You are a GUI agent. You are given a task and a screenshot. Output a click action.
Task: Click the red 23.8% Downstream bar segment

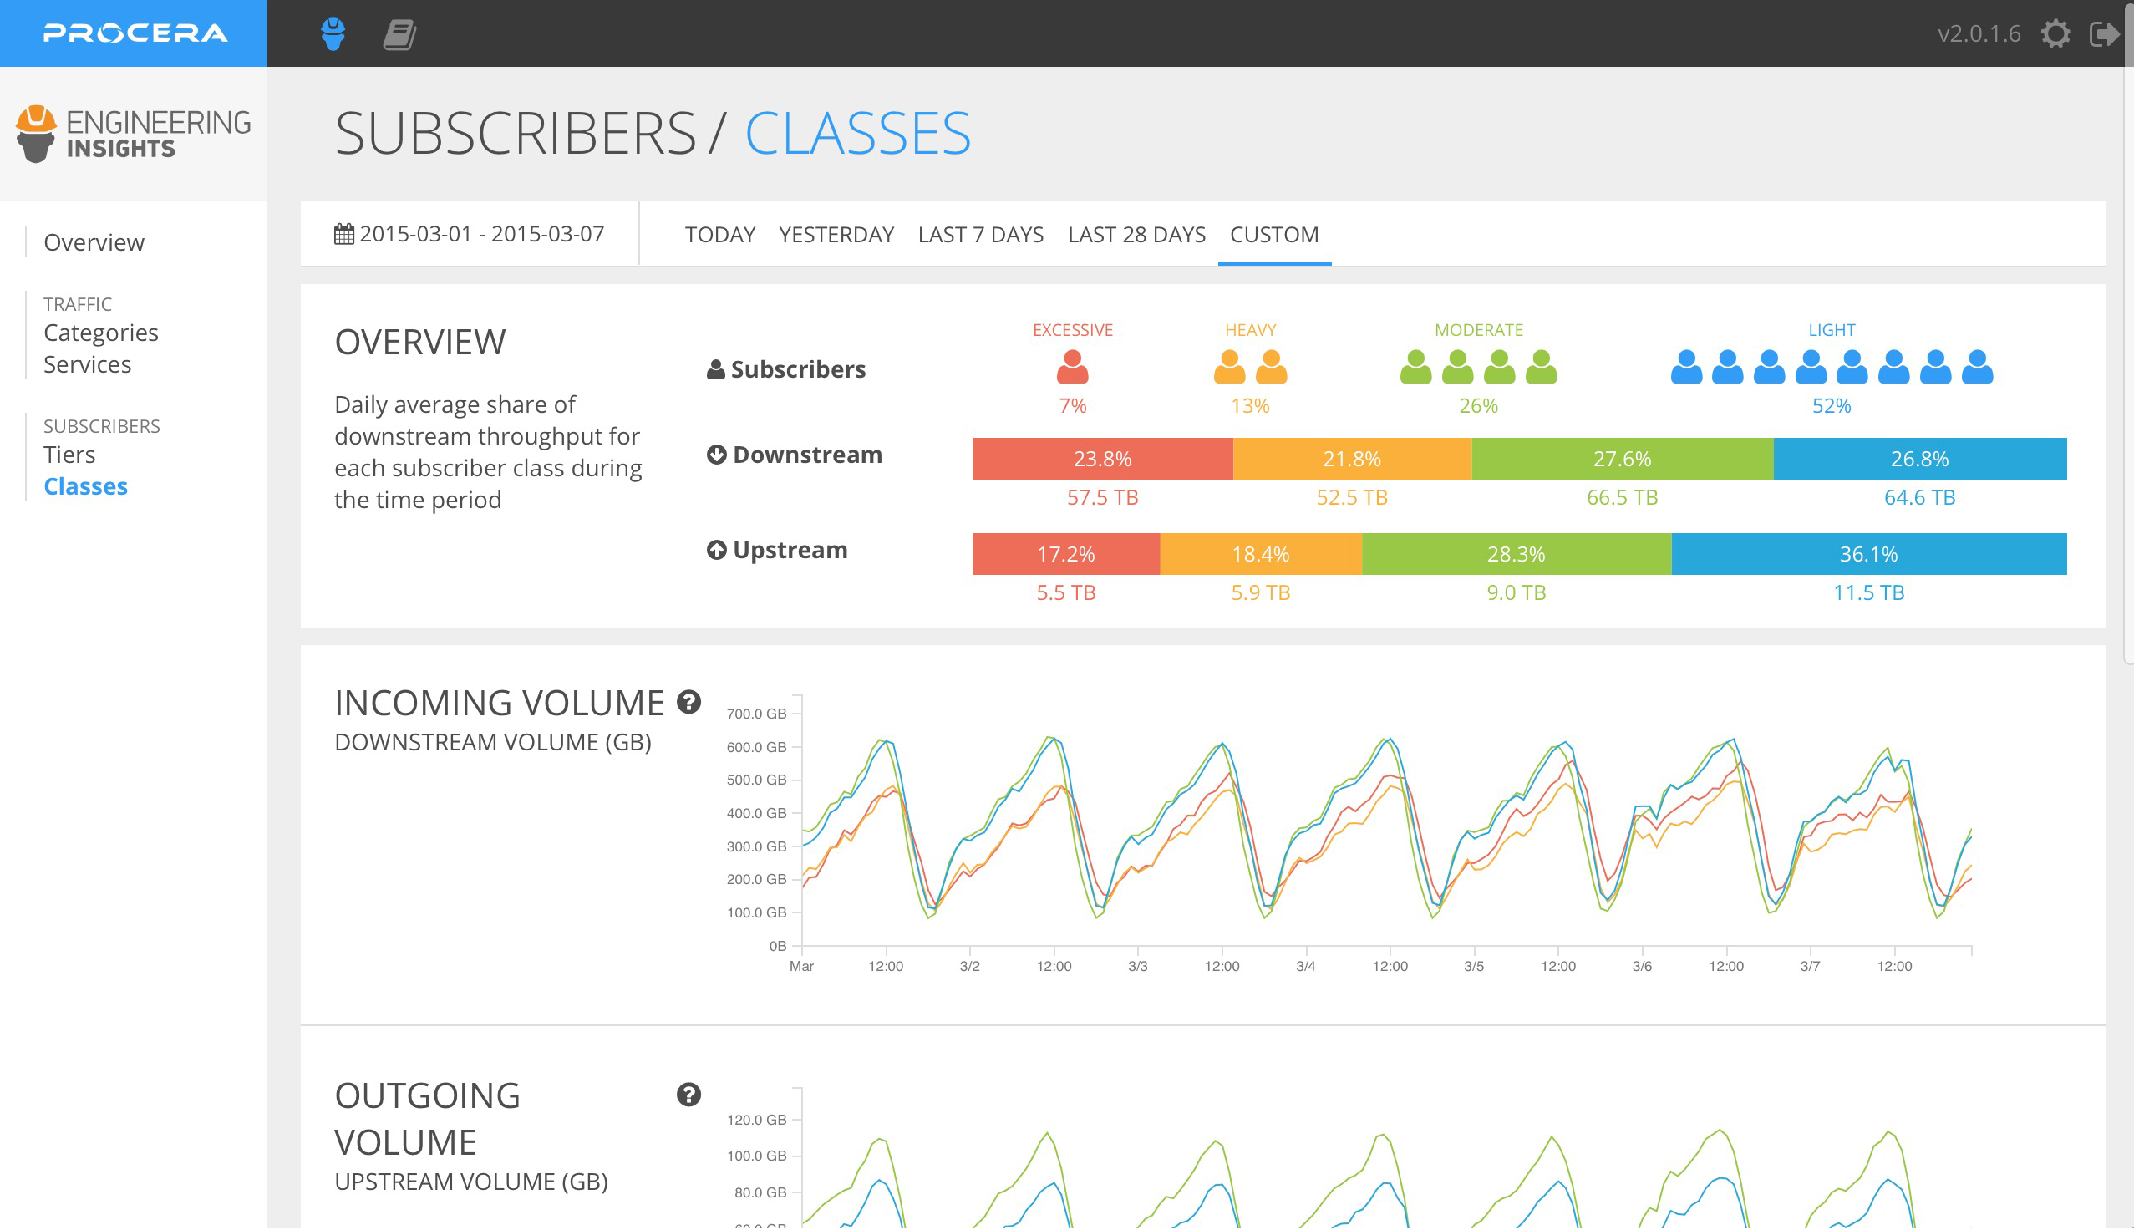point(1102,459)
